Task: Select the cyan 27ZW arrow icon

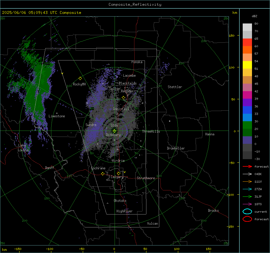Action: coord(247,189)
